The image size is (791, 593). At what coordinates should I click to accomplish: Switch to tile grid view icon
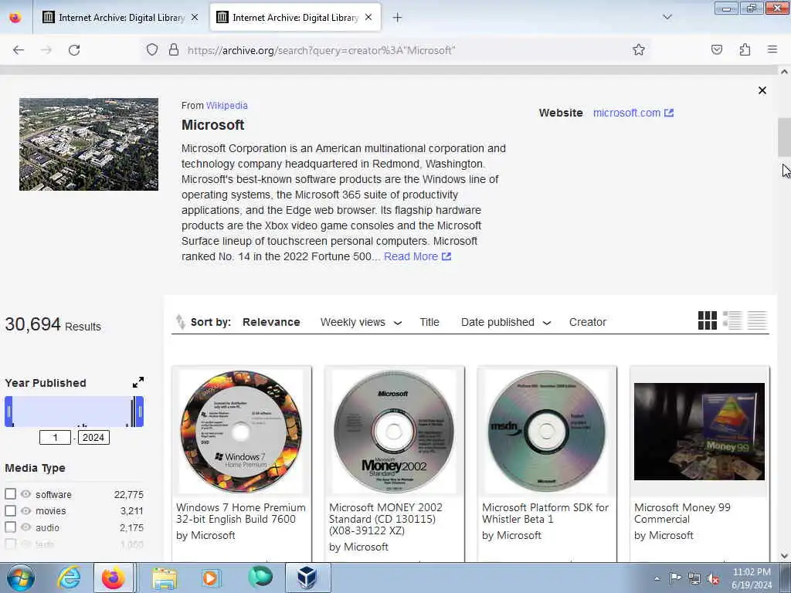tap(708, 320)
